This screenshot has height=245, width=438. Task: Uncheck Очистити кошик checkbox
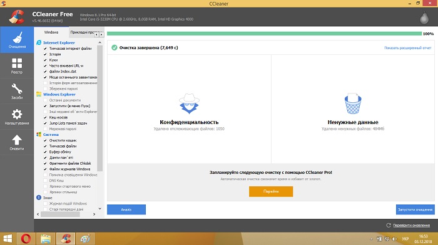[45, 140]
